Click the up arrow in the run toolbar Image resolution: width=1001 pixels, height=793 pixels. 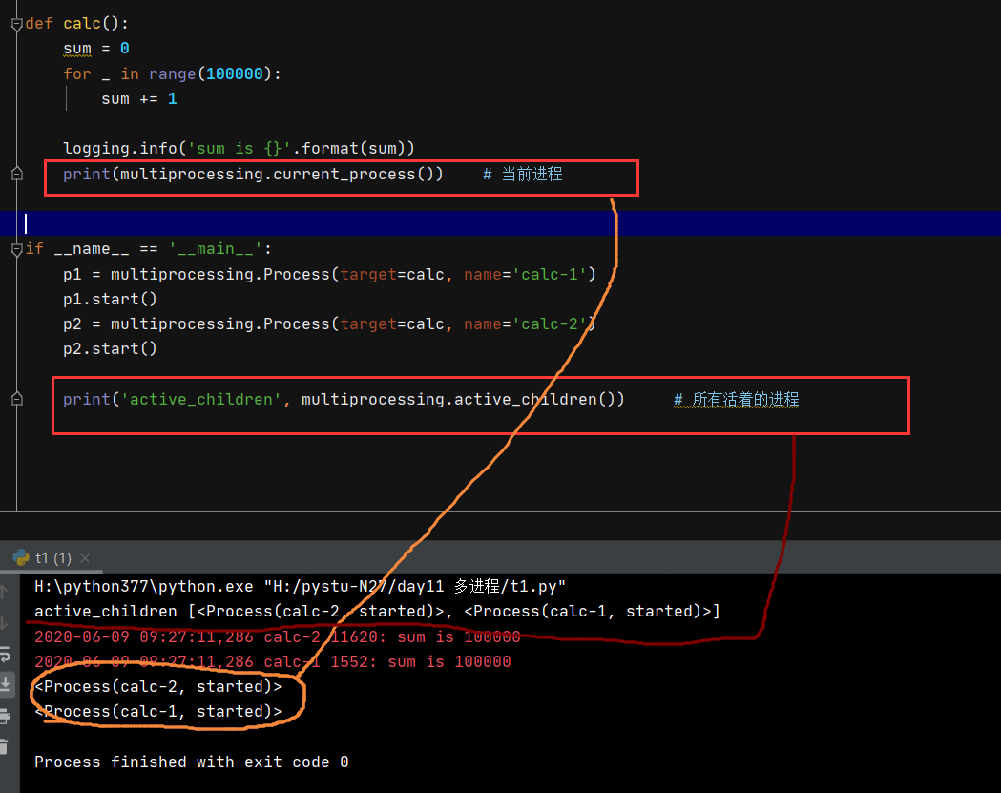point(5,592)
